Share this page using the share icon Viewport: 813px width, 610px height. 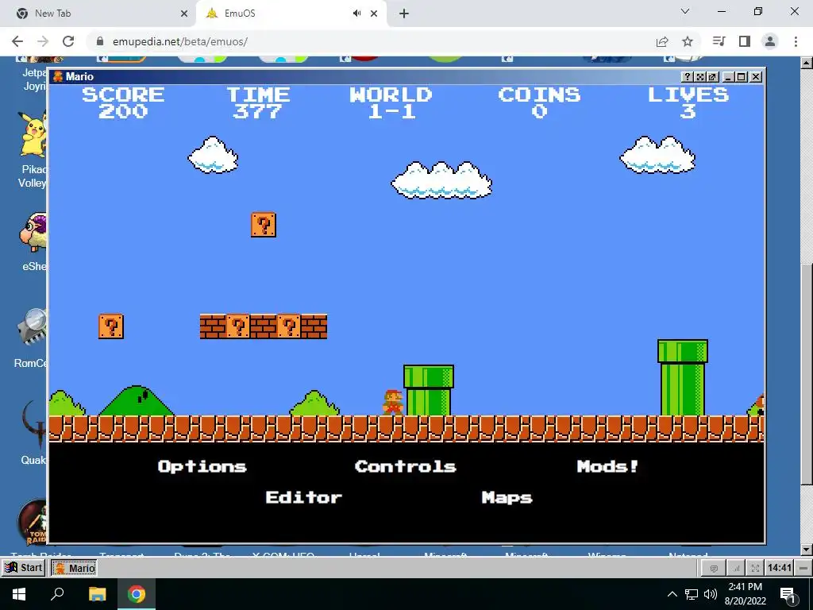(662, 41)
